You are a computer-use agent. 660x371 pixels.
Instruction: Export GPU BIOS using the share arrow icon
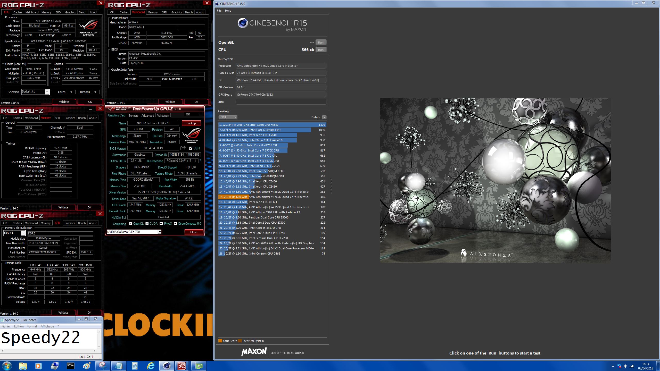coord(183,148)
